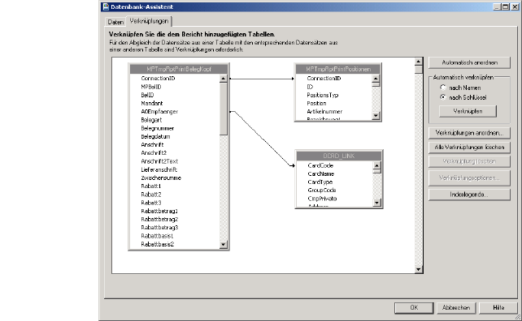Select ConnectionID field in Positionen table

pos(324,79)
